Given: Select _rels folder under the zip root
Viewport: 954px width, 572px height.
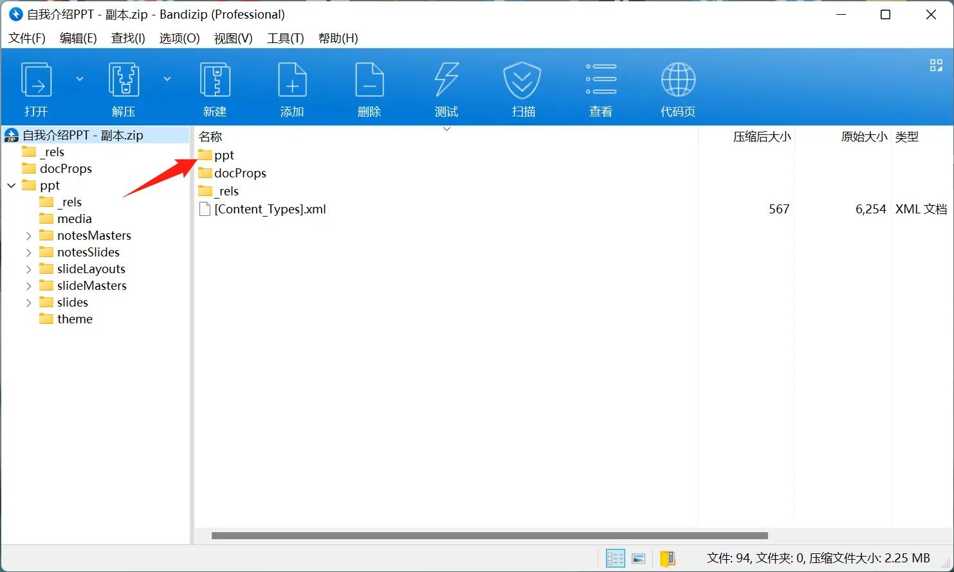Looking at the screenshot, I should tap(52, 152).
